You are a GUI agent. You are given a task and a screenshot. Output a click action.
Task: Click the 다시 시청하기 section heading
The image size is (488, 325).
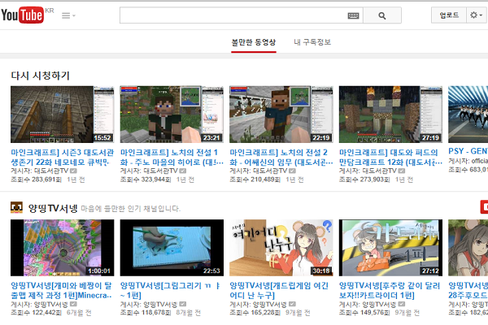40,76
